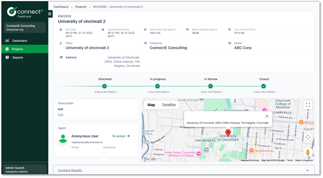Click HangOverEasy restaurant marker

pos(251,151)
